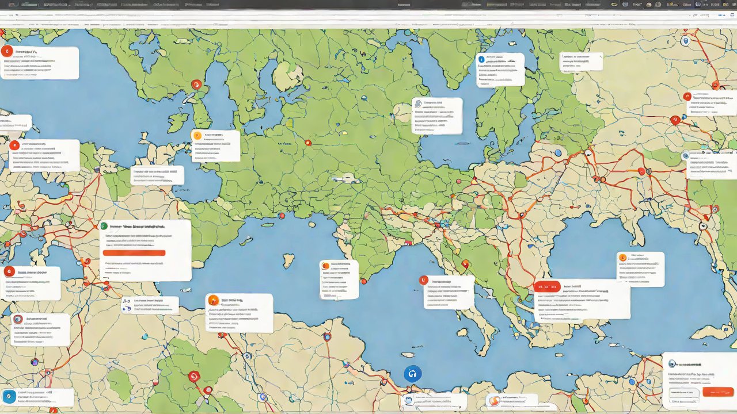
Task: Click the blue swirl icon on the central info card
Action: point(418,104)
